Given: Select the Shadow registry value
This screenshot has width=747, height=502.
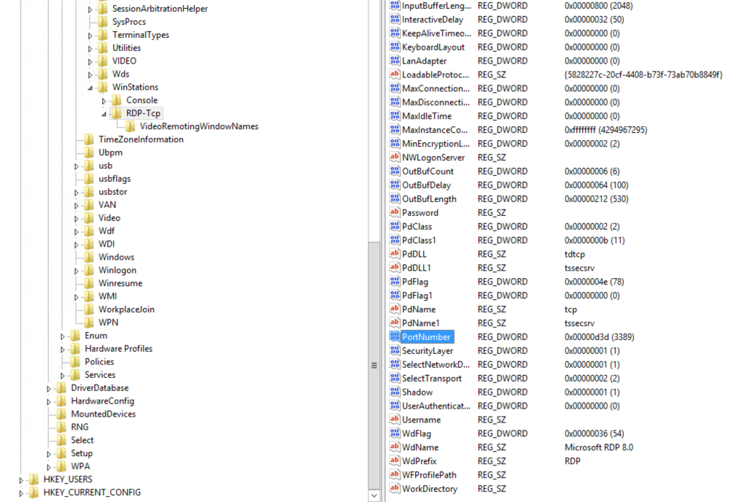Looking at the screenshot, I should pyautogui.click(x=417, y=392).
